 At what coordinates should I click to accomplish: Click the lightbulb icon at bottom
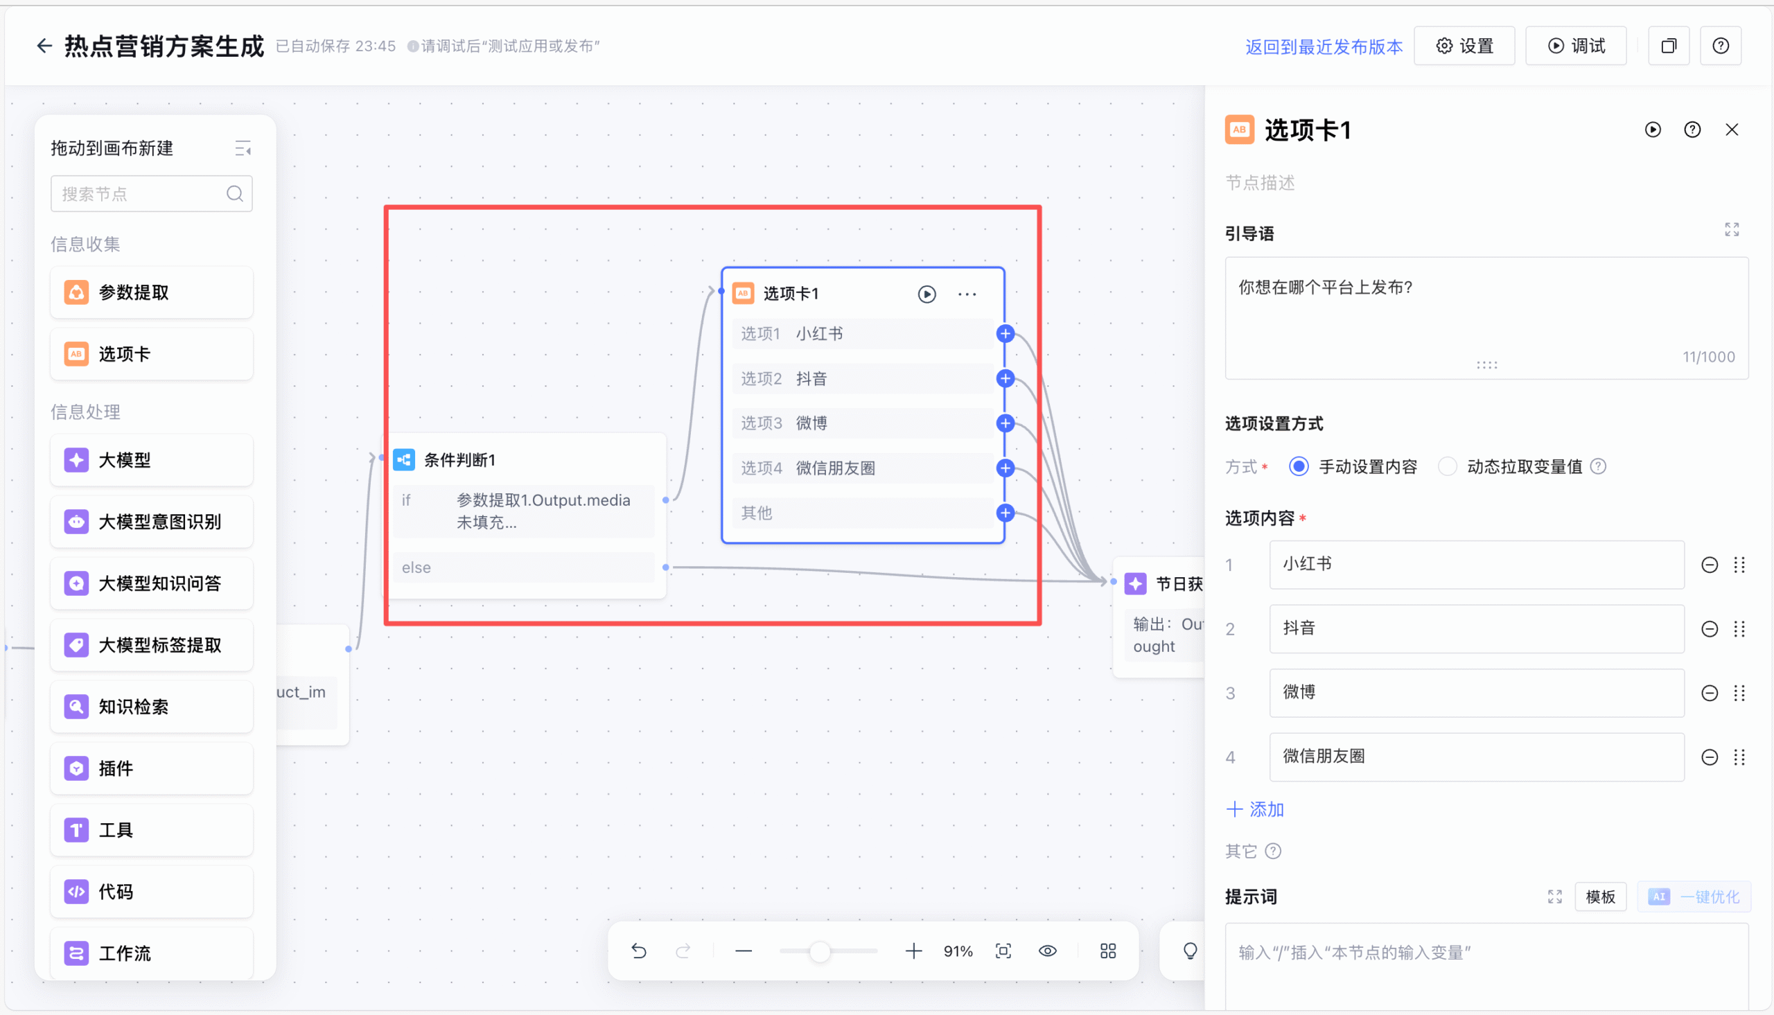1190,951
